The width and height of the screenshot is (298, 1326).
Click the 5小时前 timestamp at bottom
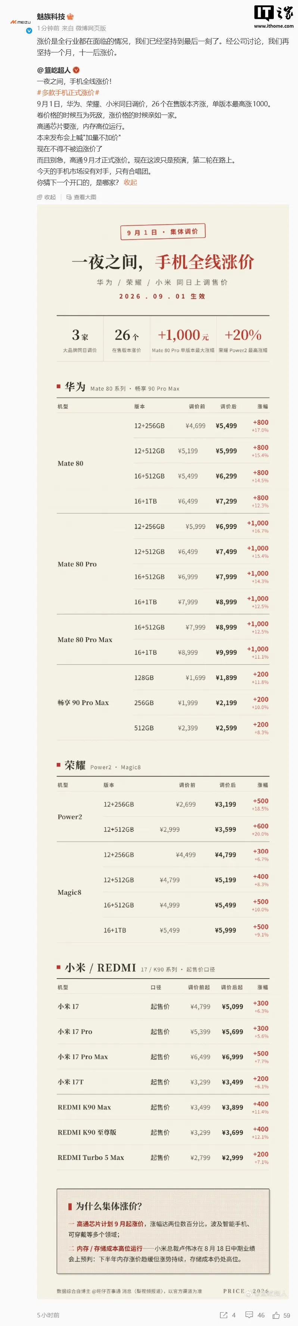pos(48,1315)
